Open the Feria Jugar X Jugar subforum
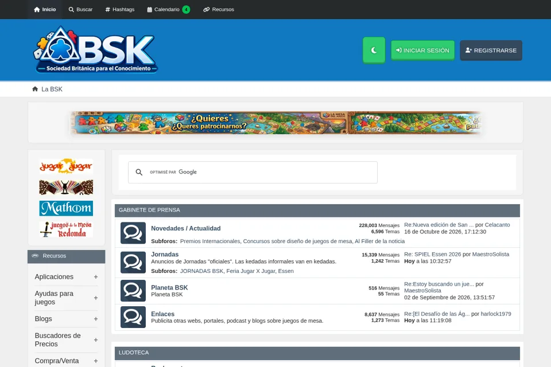 point(251,271)
